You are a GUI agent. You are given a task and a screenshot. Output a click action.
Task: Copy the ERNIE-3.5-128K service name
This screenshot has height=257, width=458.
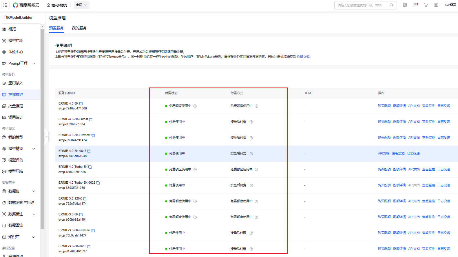click(x=85, y=199)
